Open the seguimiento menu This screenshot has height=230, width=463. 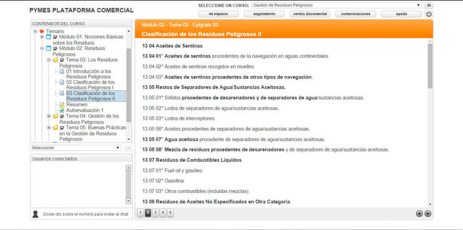click(264, 14)
